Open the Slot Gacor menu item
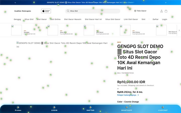Image resolution: width=181 pixels, height=113 pixels. click(x=42, y=19)
